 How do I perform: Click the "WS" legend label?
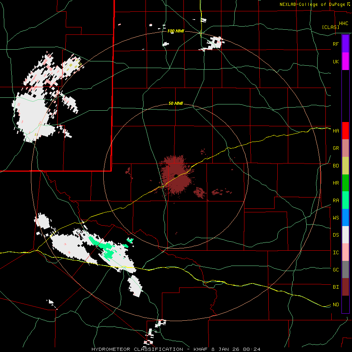(336, 218)
